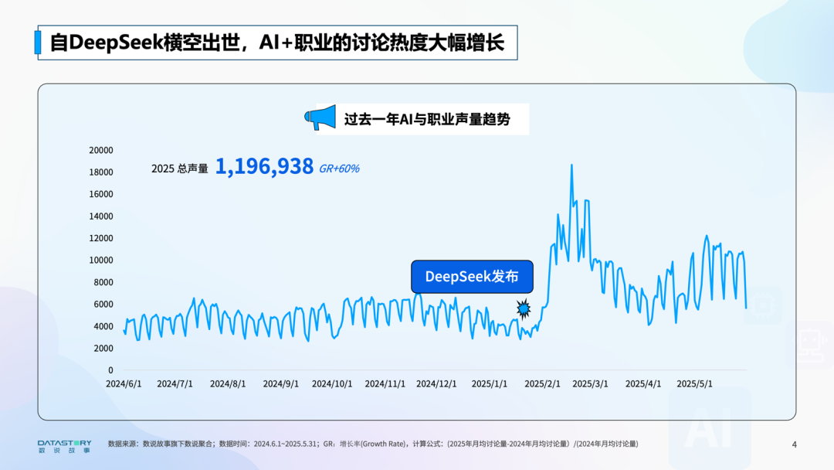Click the faded AI icon in bottom corner
834x470 pixels.
pos(709,431)
